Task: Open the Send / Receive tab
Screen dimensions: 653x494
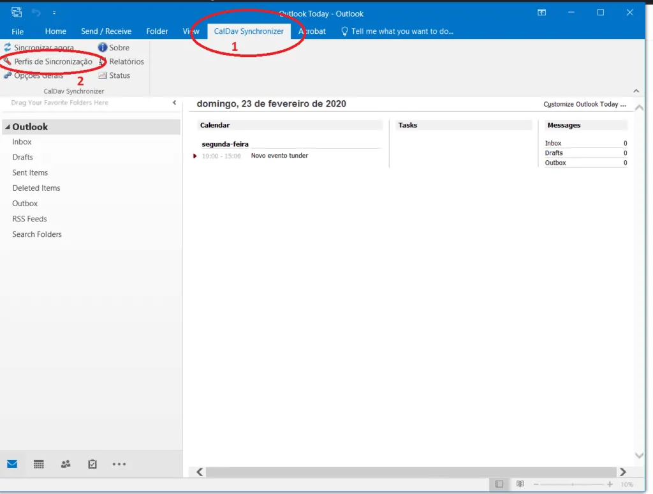Action: tap(106, 31)
